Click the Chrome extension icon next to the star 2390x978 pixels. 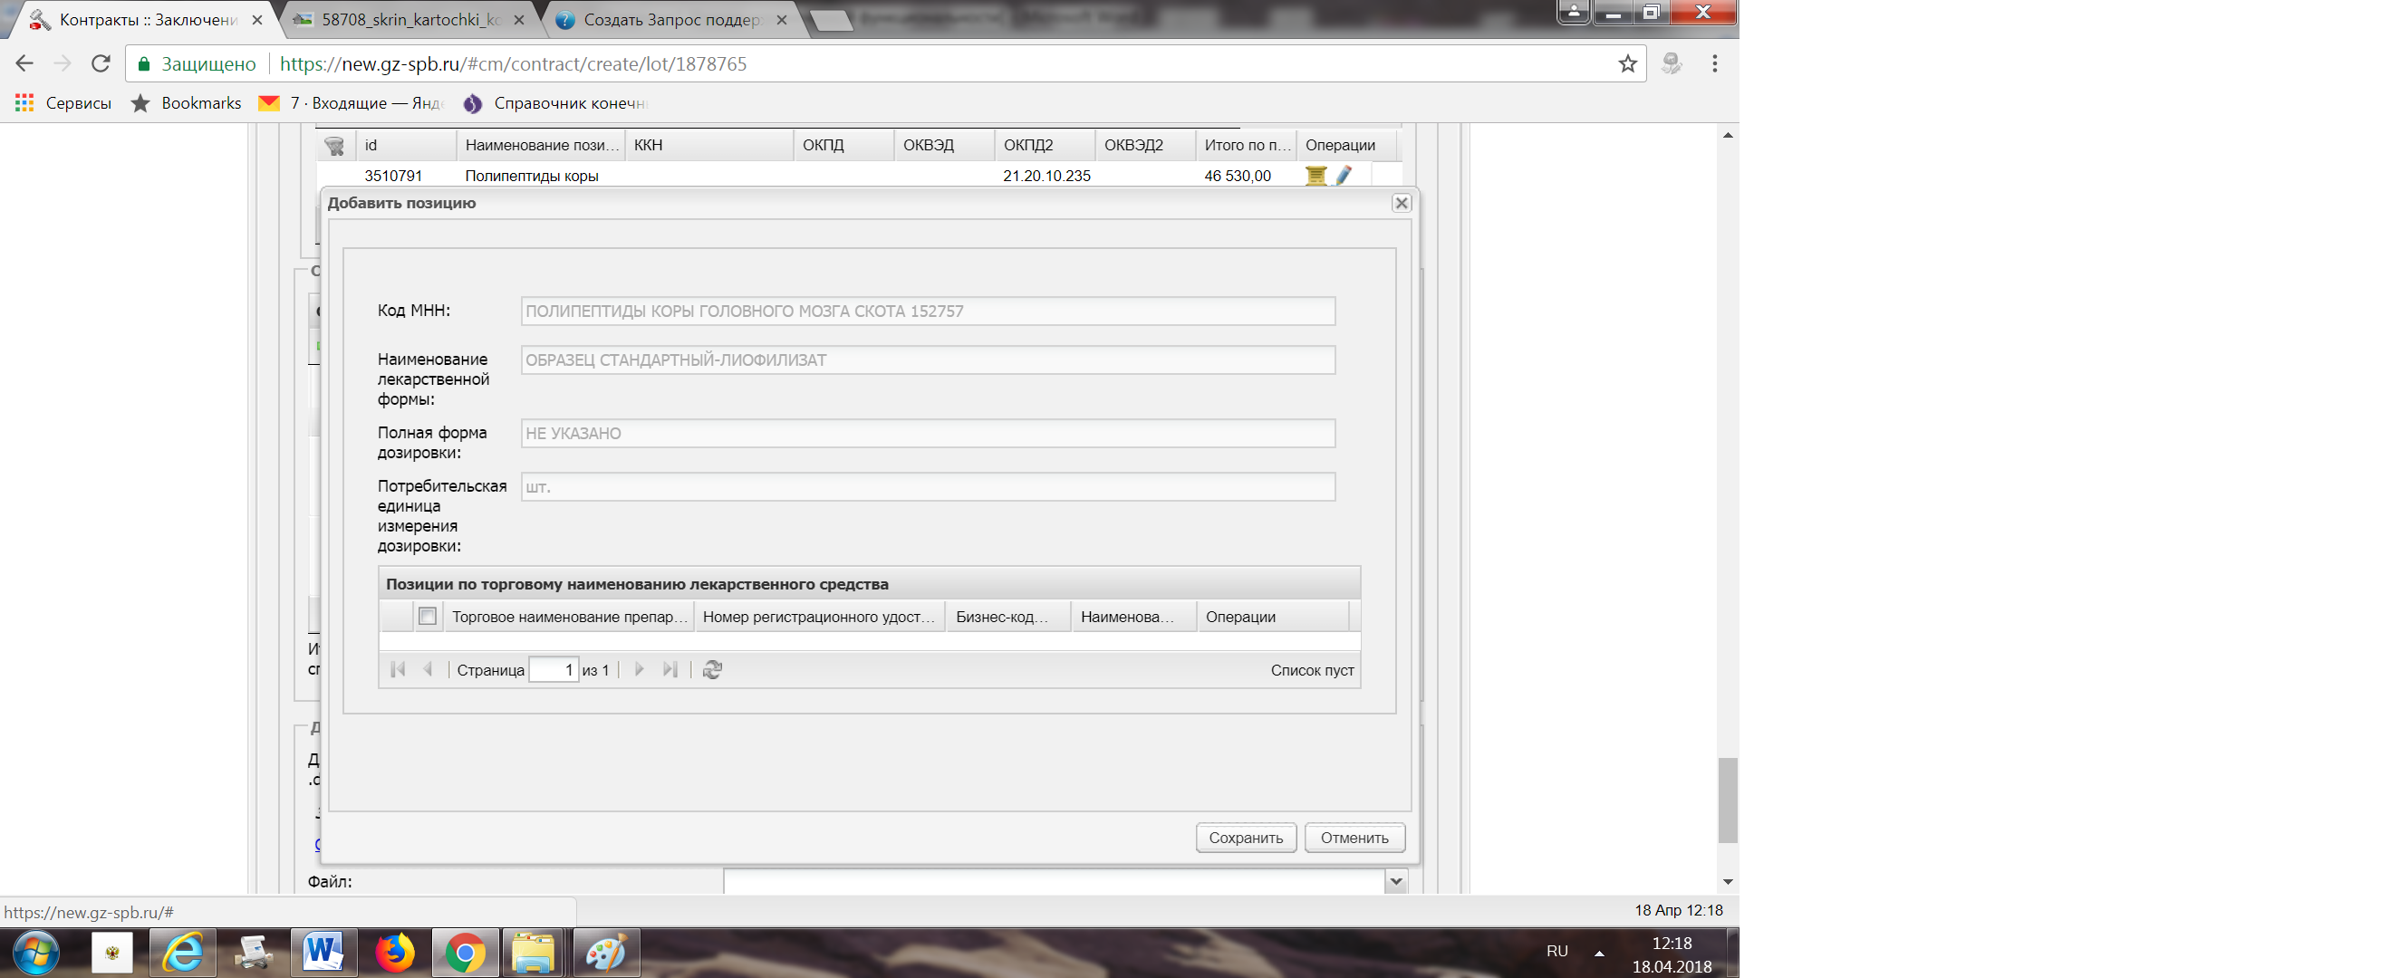click(1672, 63)
